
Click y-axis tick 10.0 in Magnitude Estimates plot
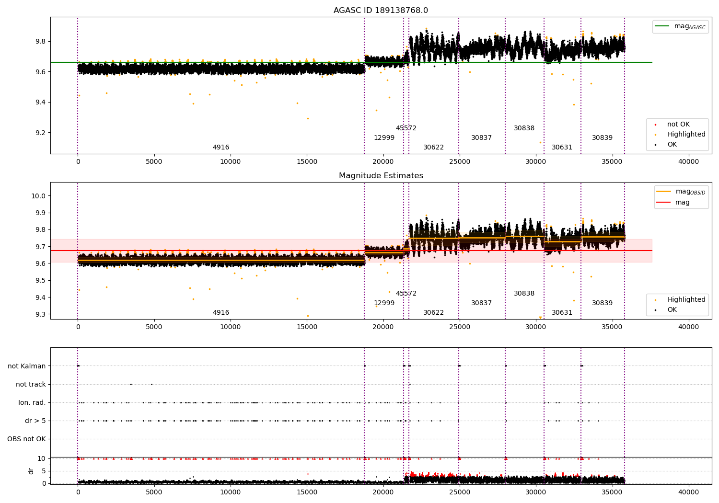pyautogui.click(x=39, y=196)
